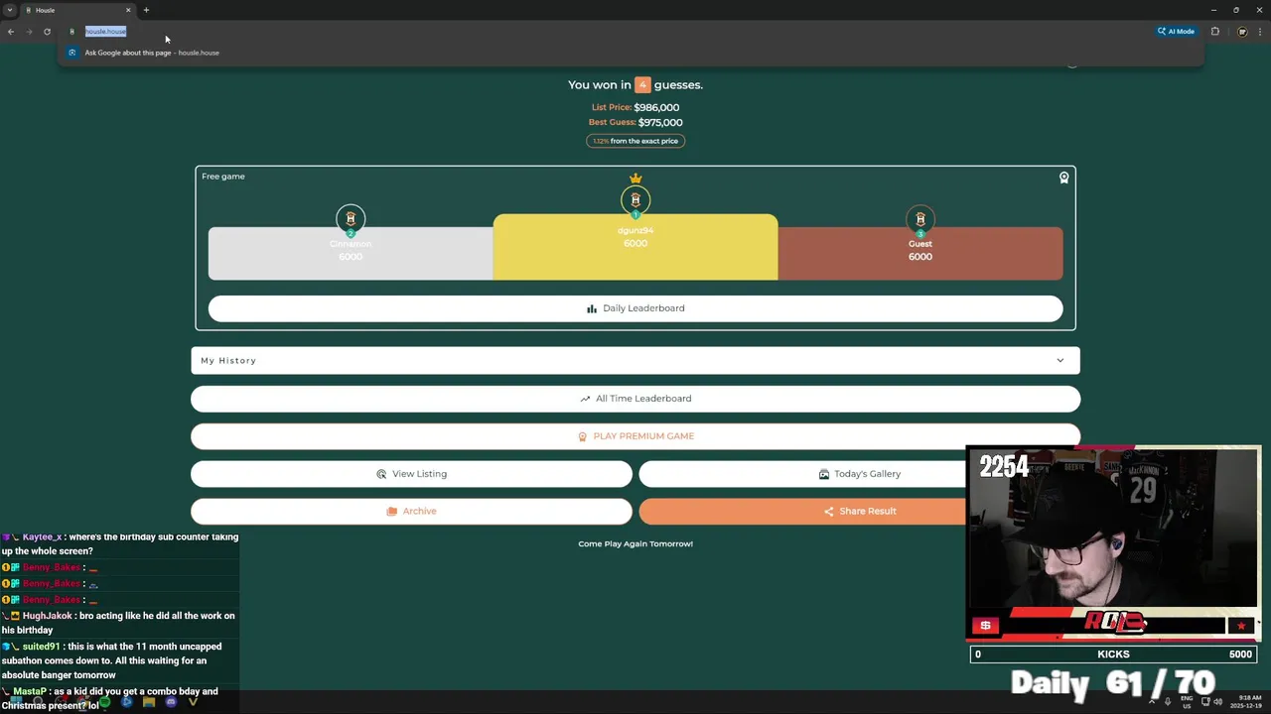Image resolution: width=1271 pixels, height=714 pixels.
Task: Click the ENG US language indicator
Action: (1187, 702)
